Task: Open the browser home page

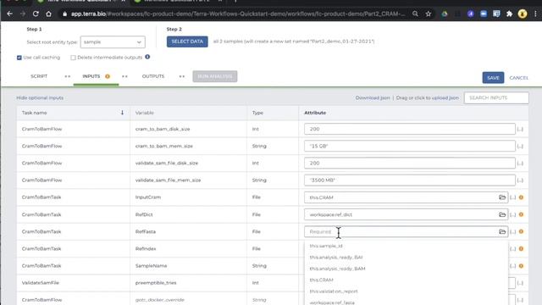Action: (49, 14)
